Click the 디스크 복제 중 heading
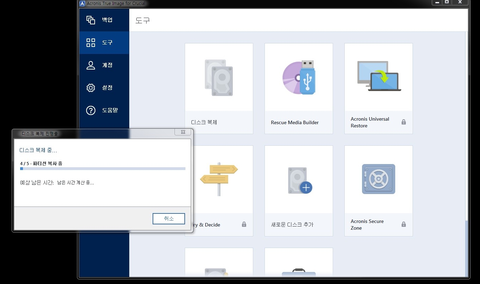The image size is (480, 284). coord(38,150)
